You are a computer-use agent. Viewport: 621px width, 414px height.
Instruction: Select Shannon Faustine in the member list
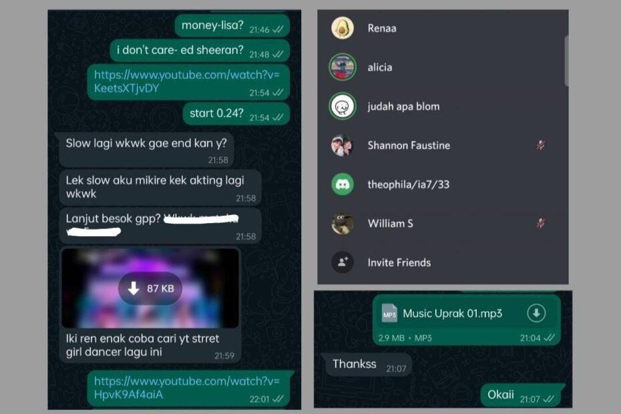tap(441, 146)
